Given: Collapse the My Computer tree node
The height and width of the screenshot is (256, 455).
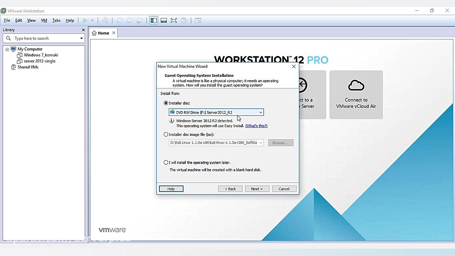Looking at the screenshot, I should click(7, 49).
